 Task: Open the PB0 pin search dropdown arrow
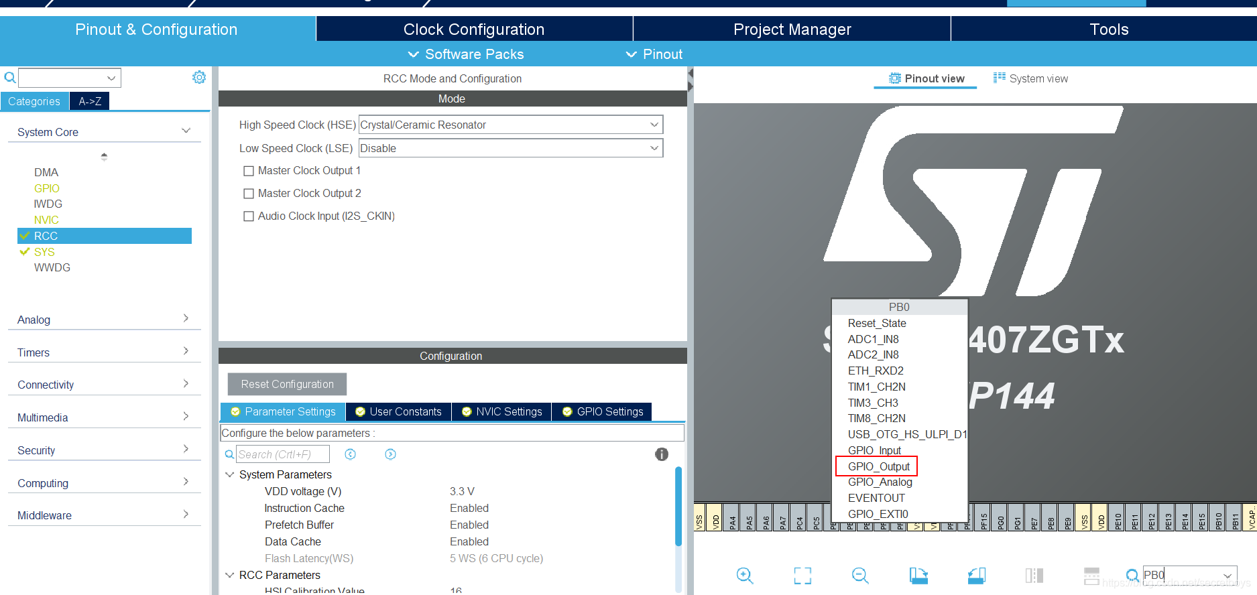[x=1228, y=576]
